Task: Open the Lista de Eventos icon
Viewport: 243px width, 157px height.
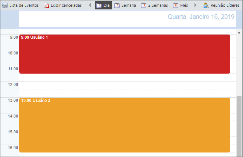Action: pos(5,5)
